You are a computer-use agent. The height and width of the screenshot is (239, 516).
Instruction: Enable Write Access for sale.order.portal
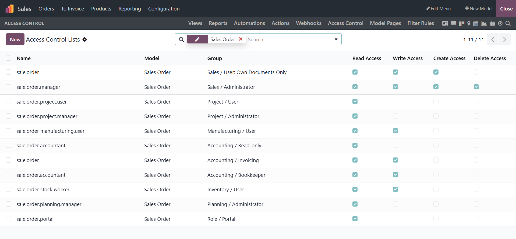[x=395, y=219]
